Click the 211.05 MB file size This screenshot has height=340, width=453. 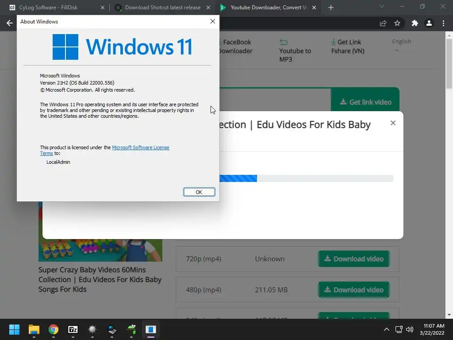[271, 290]
